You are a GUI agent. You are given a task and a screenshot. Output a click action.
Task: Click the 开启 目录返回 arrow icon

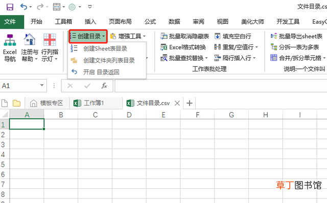click(74, 72)
